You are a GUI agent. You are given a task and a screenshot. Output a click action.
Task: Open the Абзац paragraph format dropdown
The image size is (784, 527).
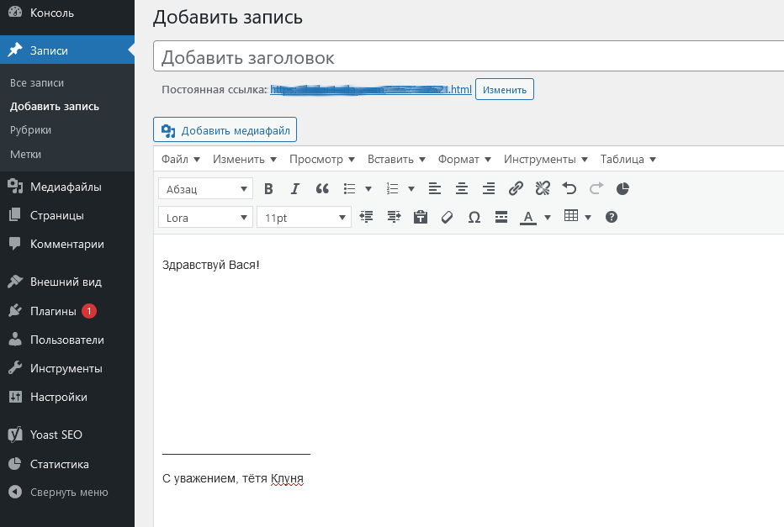206,189
